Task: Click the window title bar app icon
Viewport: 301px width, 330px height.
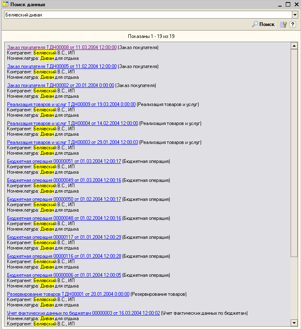Action: point(5,4)
